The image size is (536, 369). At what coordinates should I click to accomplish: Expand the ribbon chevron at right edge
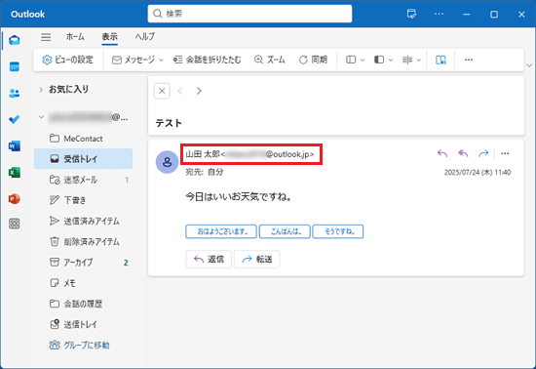click(529, 65)
